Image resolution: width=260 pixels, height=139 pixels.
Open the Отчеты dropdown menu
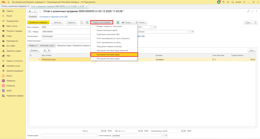[x=141, y=22]
